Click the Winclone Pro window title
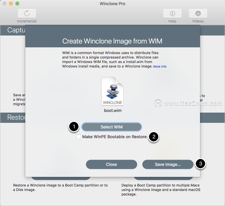Screen dimensions: 225x206 tap(113, 4)
